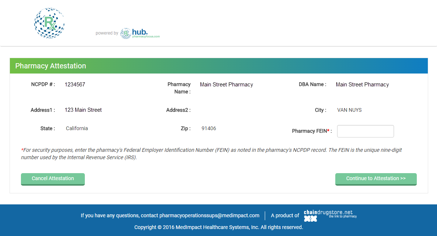Viewport: 437px width, 236px height.
Task: Click the 2016 MedImpact copyright notice
Action: (219, 227)
